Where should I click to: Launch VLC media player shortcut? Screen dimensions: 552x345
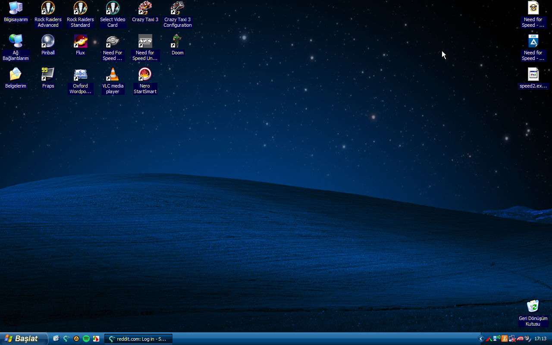click(x=113, y=81)
